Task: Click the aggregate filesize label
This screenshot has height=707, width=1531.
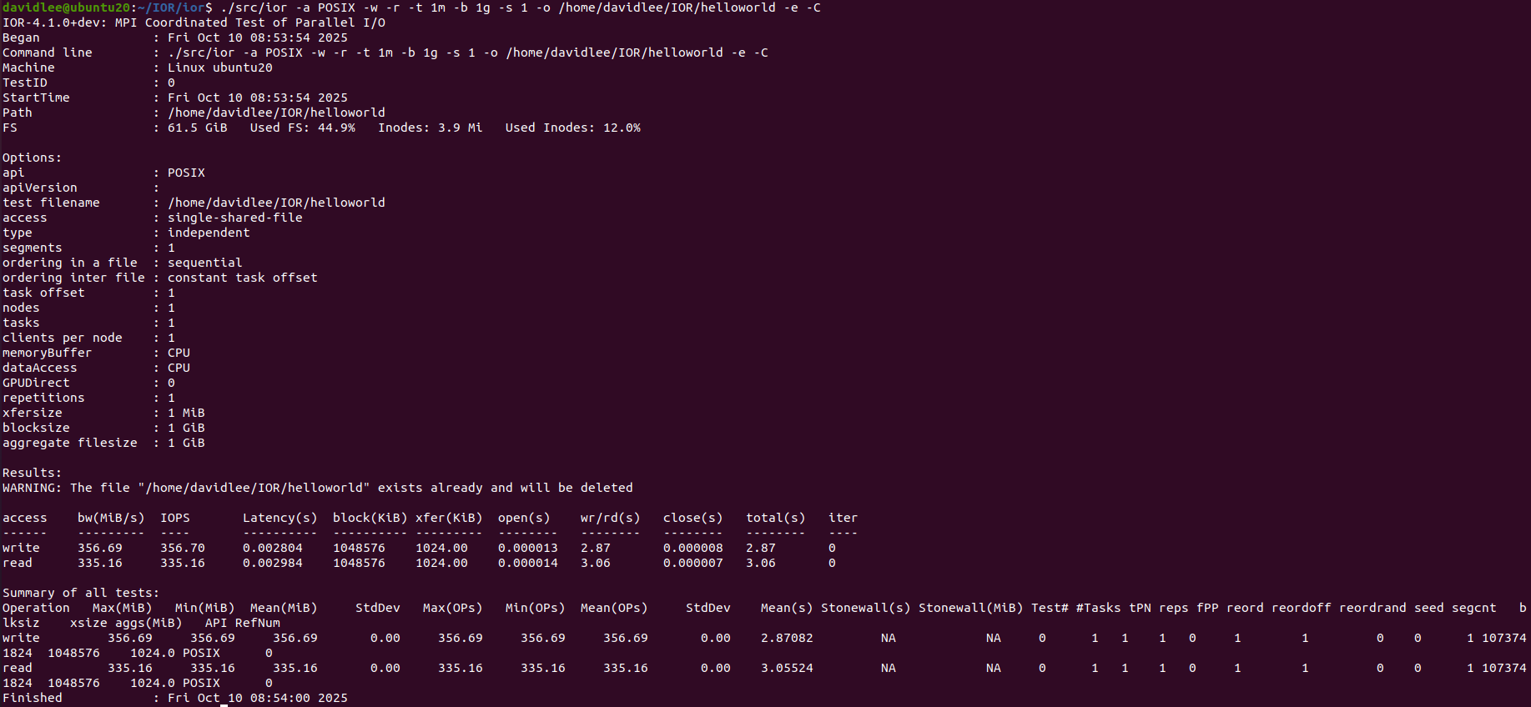Action: tap(69, 443)
